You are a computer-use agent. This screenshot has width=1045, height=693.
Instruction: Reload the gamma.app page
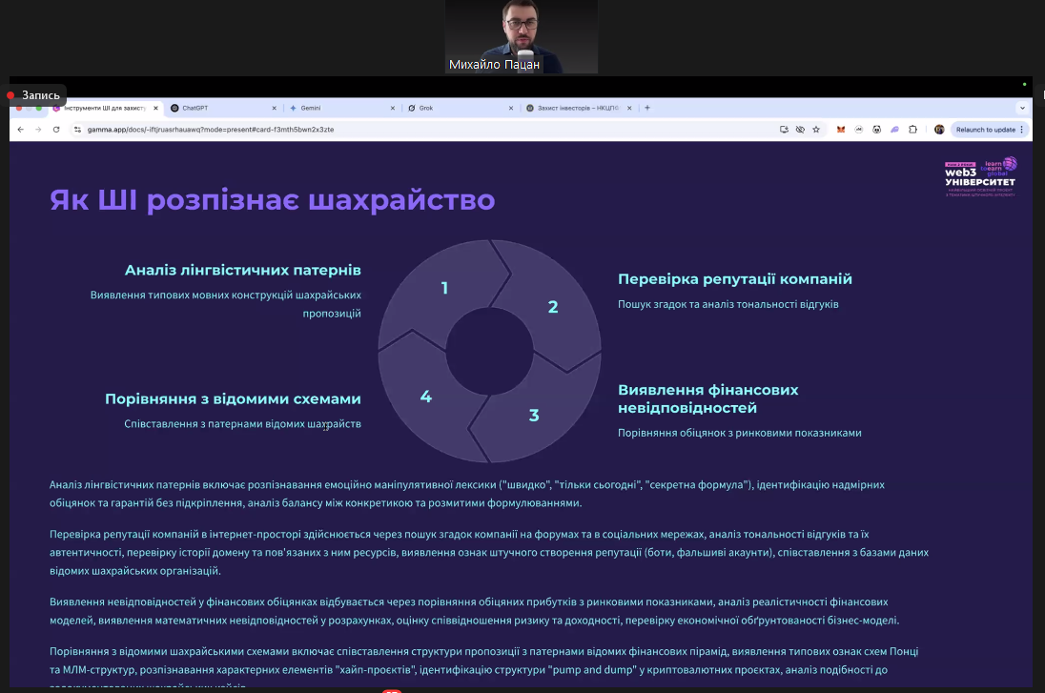click(56, 129)
